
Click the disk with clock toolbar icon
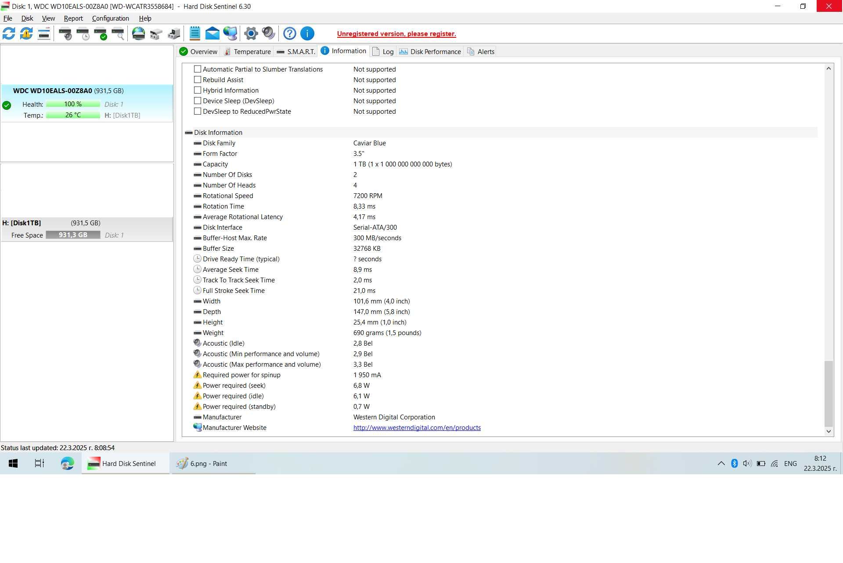pyautogui.click(x=83, y=33)
